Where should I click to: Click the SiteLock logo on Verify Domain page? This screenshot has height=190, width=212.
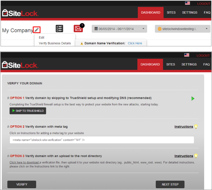(20, 65)
